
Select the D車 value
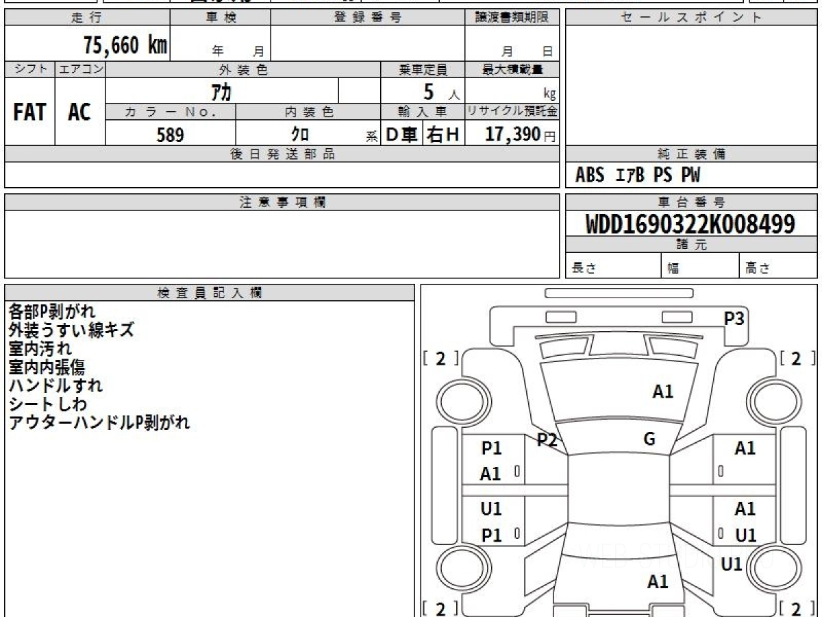[x=402, y=134]
